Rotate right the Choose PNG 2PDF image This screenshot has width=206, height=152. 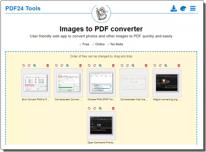(95, 66)
